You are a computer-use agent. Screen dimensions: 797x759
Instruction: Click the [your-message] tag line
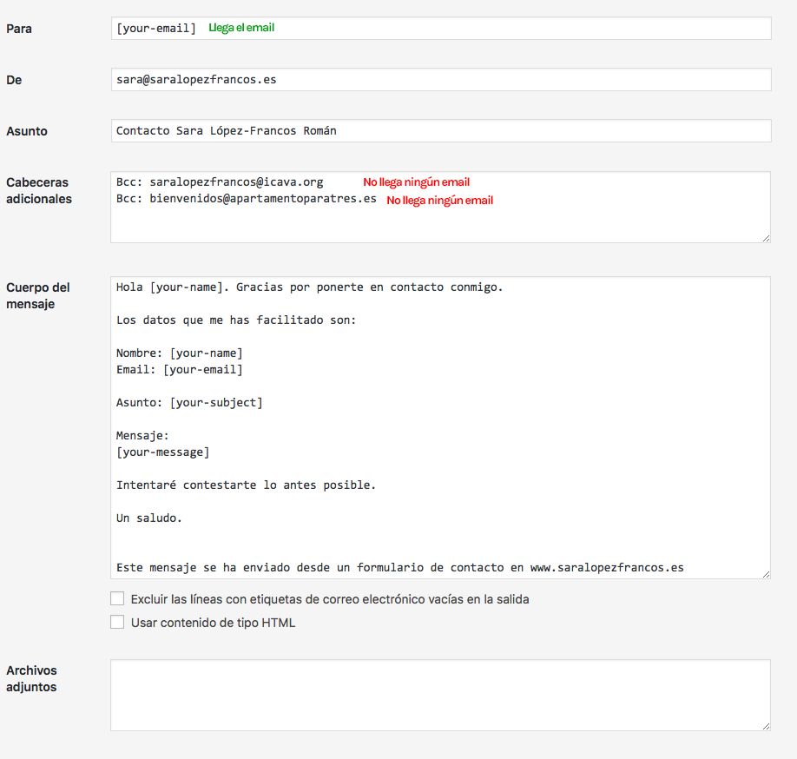tap(162, 452)
